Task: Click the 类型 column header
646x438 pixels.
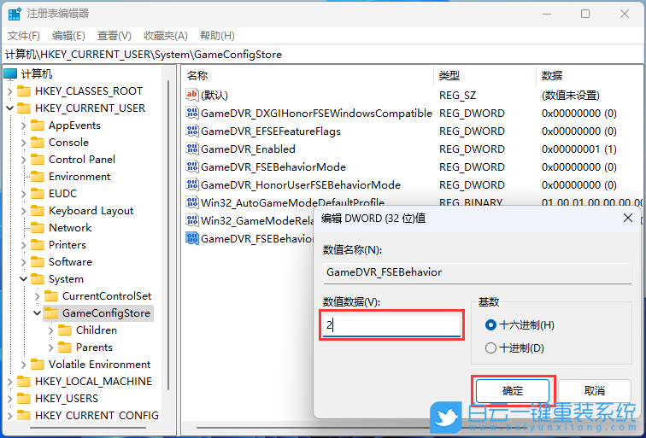Action: (449, 75)
